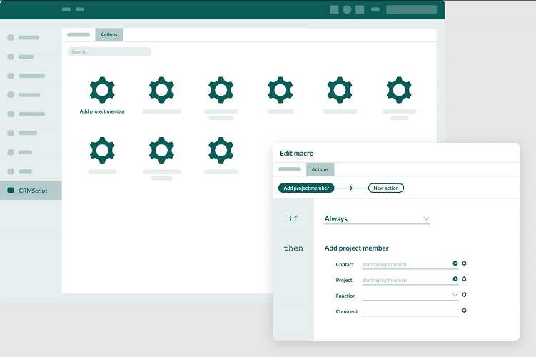The height and width of the screenshot is (357, 536).
Task: Clear the Contact field with its X icon
Action: (x=455, y=263)
